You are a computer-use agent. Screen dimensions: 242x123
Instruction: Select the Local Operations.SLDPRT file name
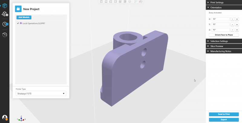(34, 24)
